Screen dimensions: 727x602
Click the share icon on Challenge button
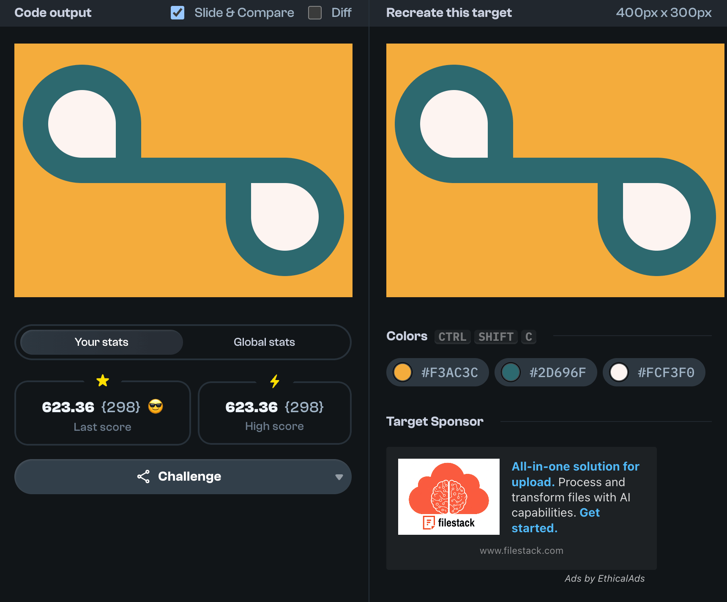(x=143, y=476)
